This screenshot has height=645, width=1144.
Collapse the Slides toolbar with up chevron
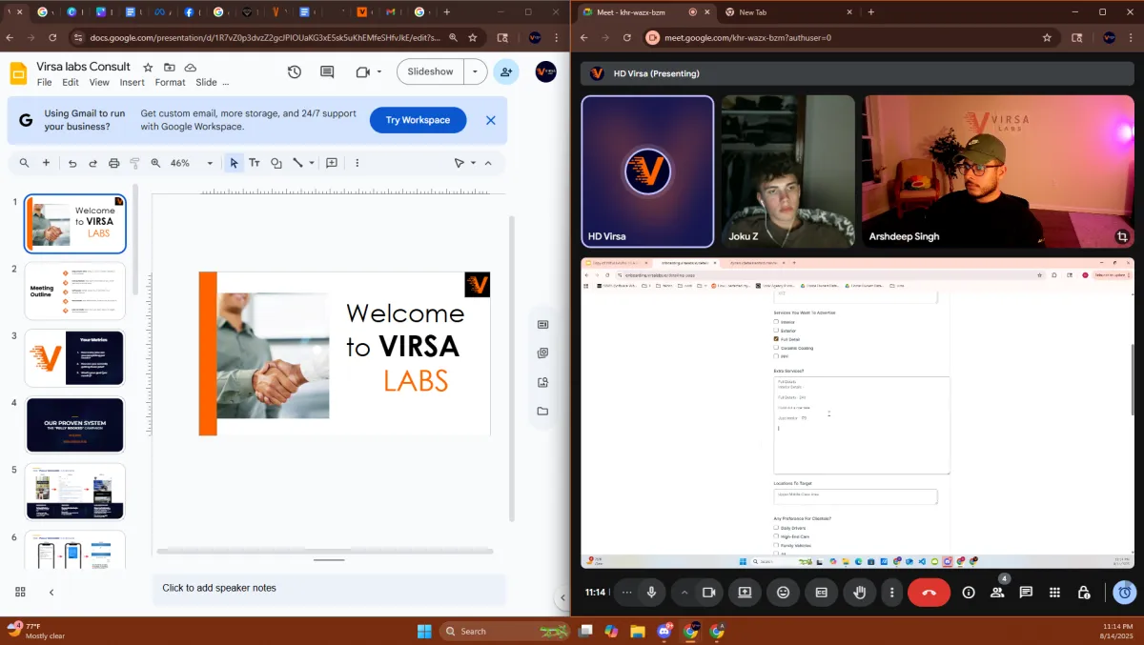[488, 163]
